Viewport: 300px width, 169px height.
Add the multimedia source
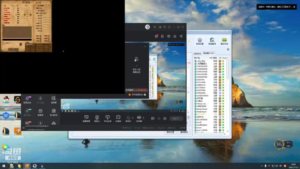118,118
